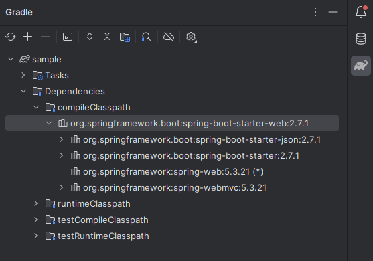This screenshot has height=261, width=373.
Task: Select spring-web:5.3.21 (*) entry
Action: point(171,171)
